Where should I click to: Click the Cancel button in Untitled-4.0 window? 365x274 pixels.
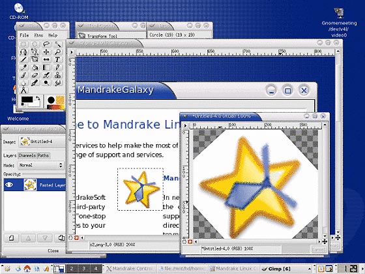(319, 250)
